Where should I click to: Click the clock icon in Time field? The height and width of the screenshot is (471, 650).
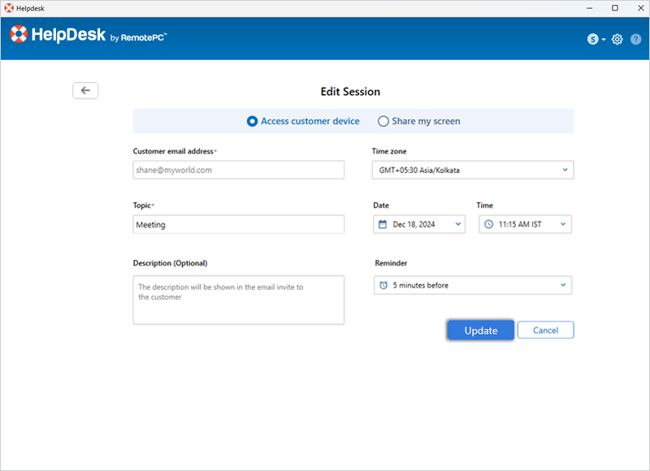[x=488, y=224]
